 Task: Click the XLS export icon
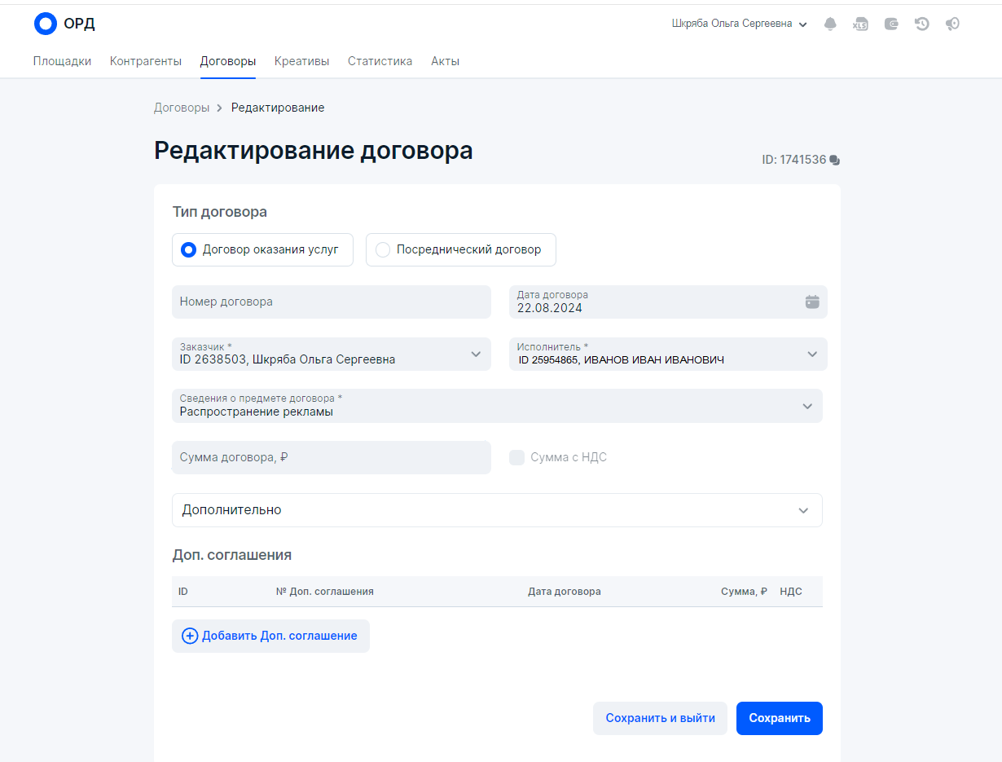pos(860,24)
